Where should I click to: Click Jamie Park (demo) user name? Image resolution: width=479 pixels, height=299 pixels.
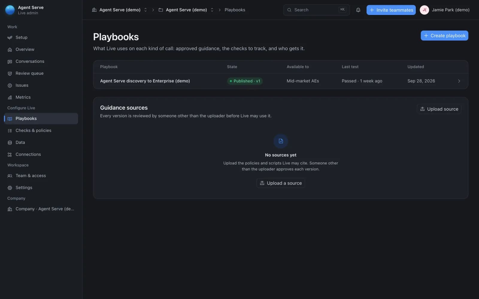click(451, 10)
